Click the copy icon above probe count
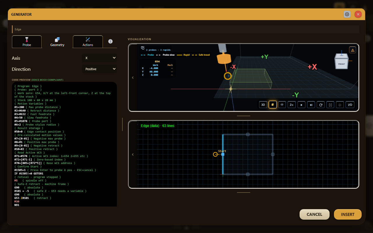Screen dimensions: 373x233 143,48
